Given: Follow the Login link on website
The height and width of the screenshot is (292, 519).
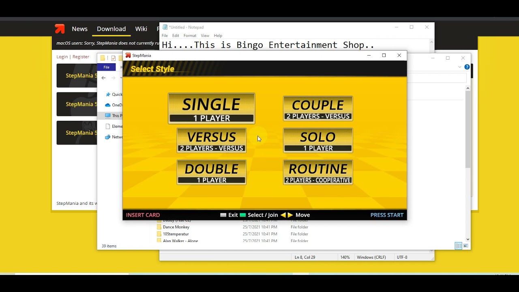Looking at the screenshot, I should tap(62, 57).
